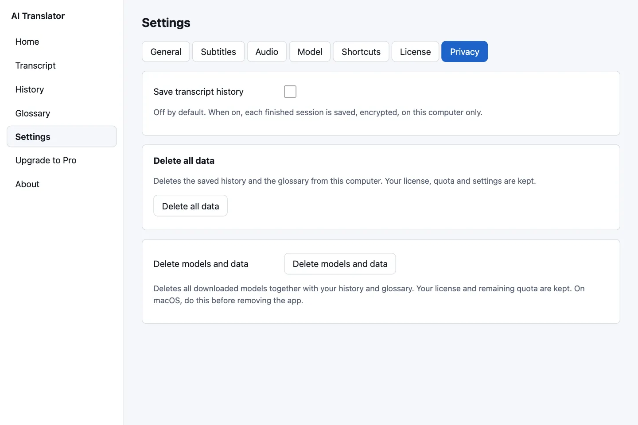Go to Home in the sidebar
This screenshot has height=425, width=638.
(62, 42)
